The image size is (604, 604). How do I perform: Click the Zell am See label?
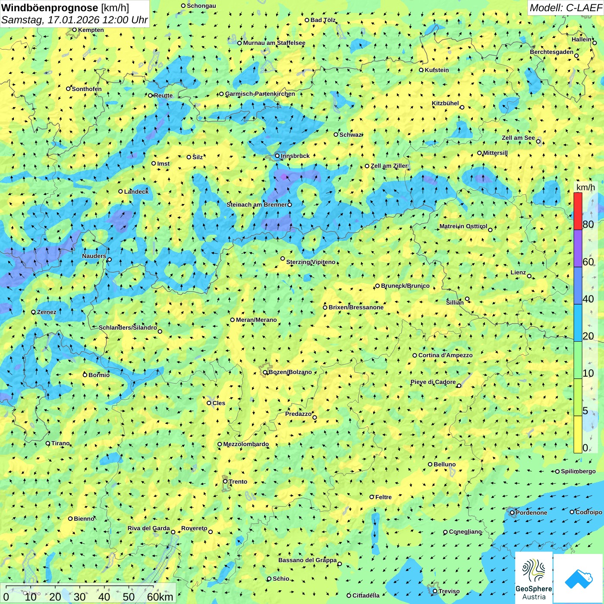point(518,138)
